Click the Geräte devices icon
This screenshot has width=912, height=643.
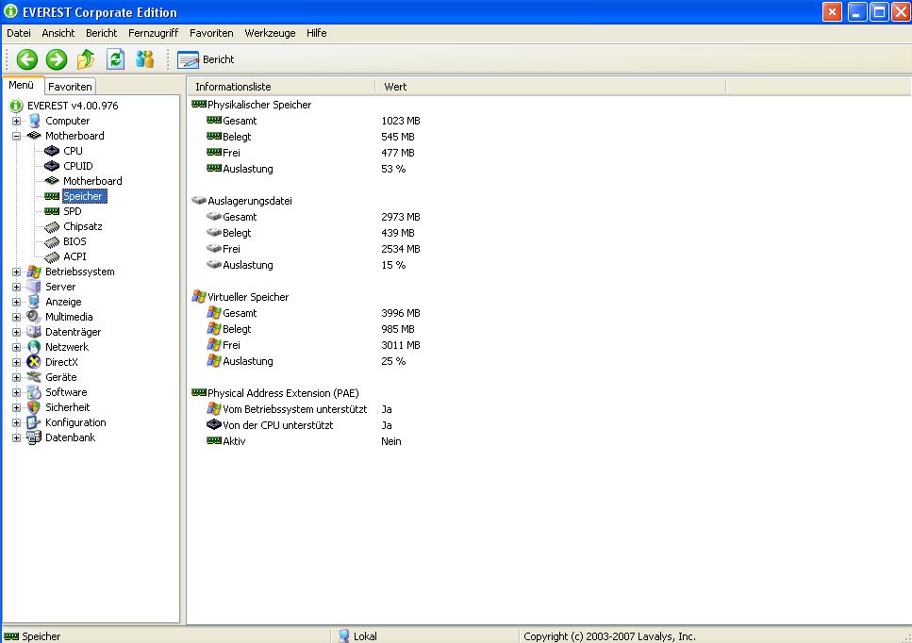pos(34,378)
